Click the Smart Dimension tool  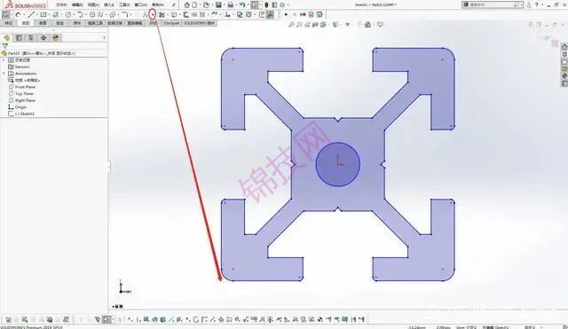pyautogui.click(x=18, y=14)
